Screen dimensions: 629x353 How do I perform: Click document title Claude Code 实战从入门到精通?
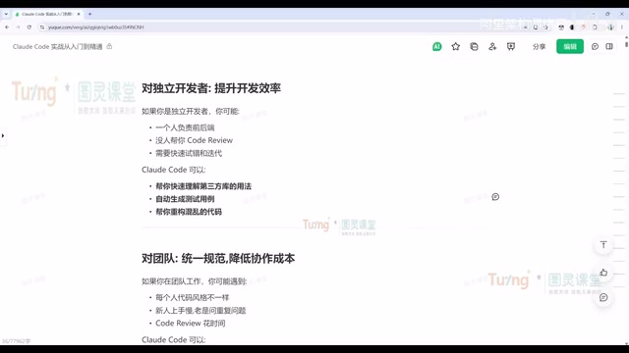point(57,47)
